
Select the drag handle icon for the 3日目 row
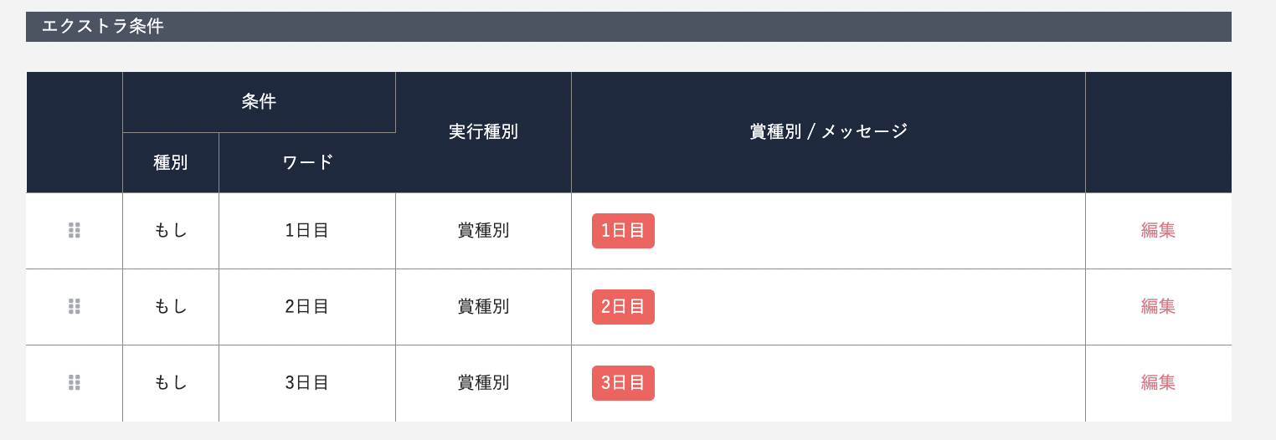tap(74, 383)
